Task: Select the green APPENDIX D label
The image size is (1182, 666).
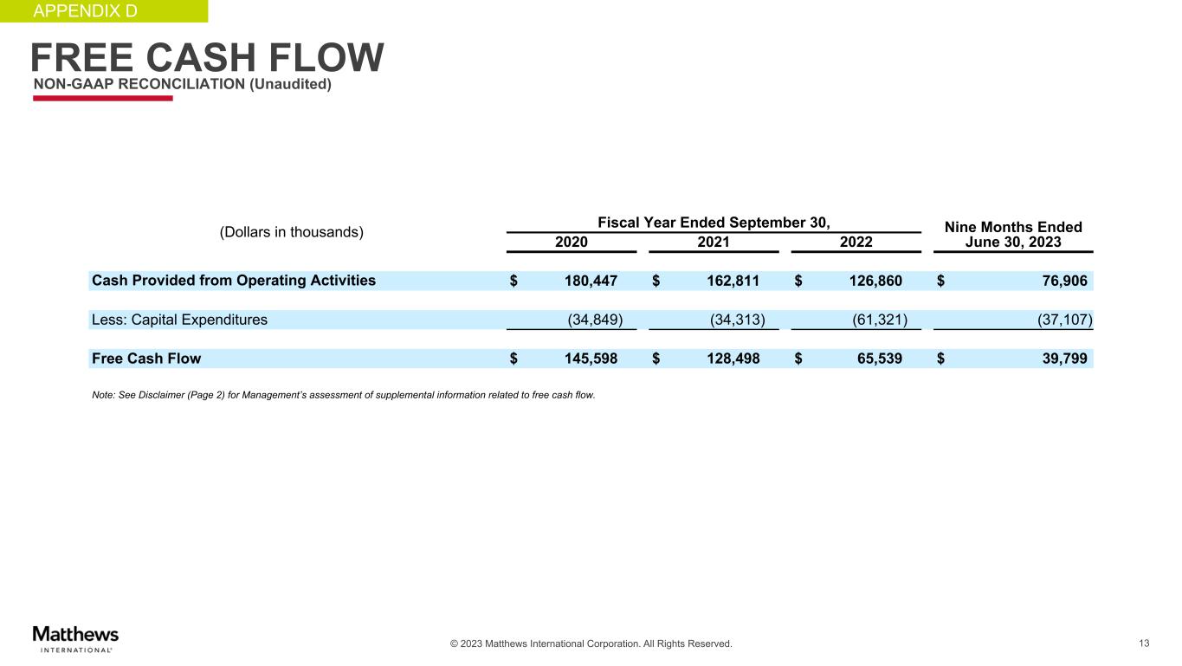Action: [x=84, y=11]
